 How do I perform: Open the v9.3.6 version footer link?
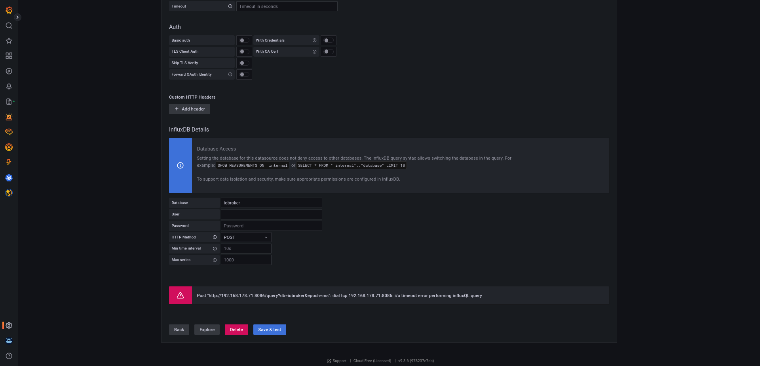(416, 361)
